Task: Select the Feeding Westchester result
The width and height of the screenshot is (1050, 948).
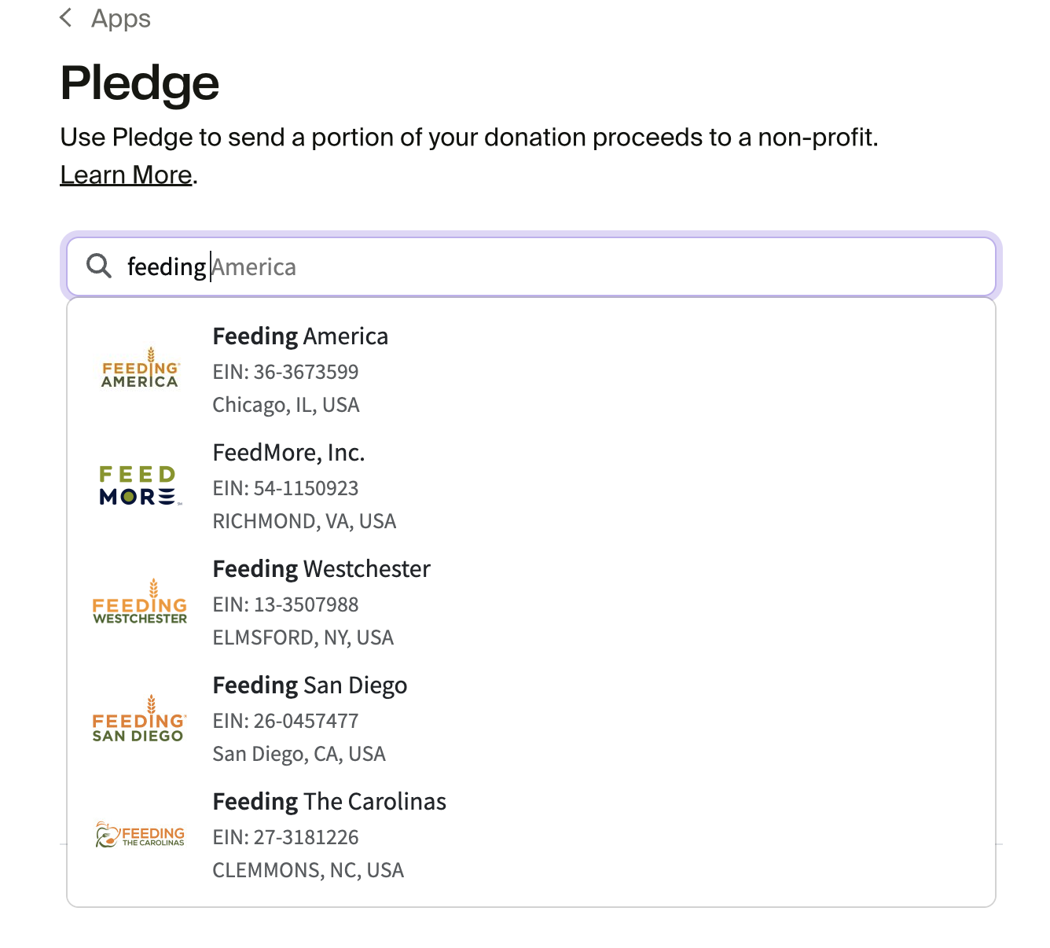Action: click(321, 569)
